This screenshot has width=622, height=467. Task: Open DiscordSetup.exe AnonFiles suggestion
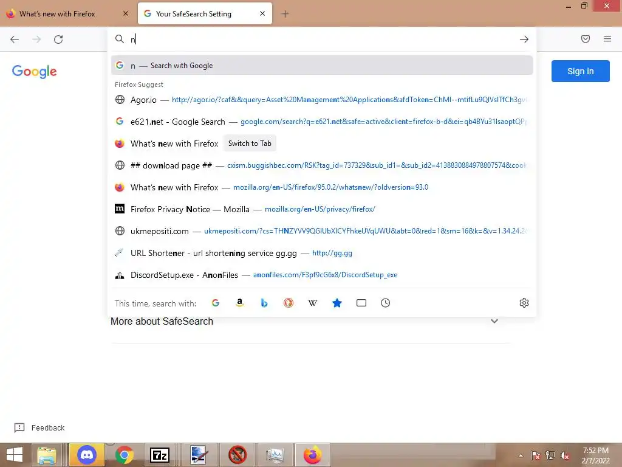point(322,275)
